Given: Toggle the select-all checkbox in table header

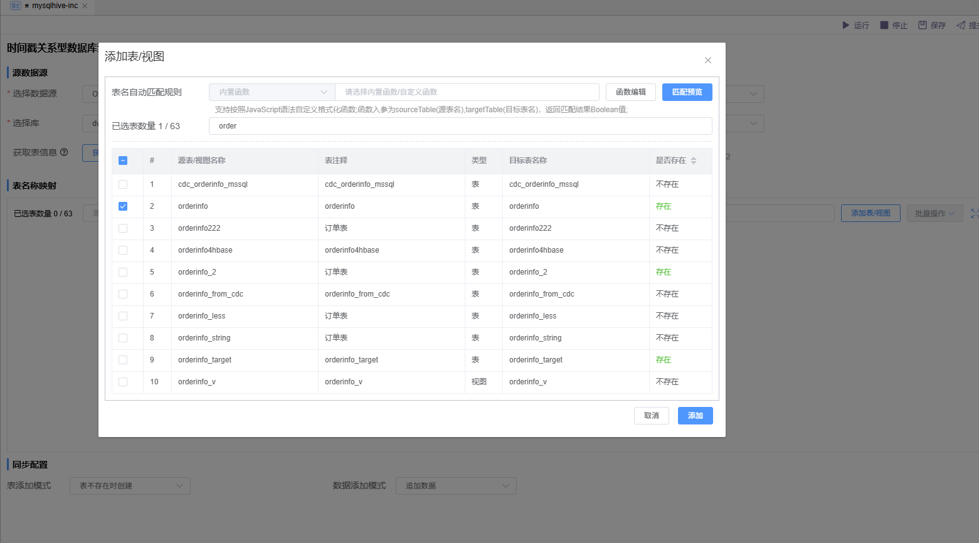Looking at the screenshot, I should tap(123, 161).
